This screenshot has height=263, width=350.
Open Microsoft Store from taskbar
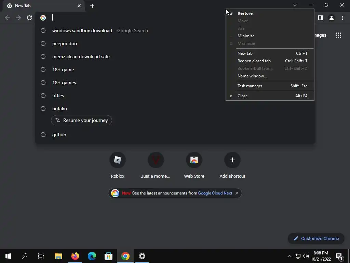[x=108, y=256]
